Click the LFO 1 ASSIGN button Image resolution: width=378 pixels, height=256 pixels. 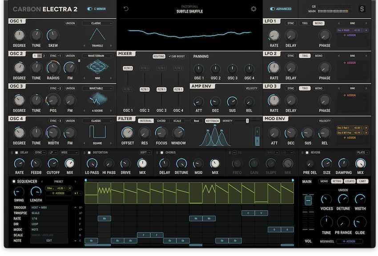(x=350, y=35)
